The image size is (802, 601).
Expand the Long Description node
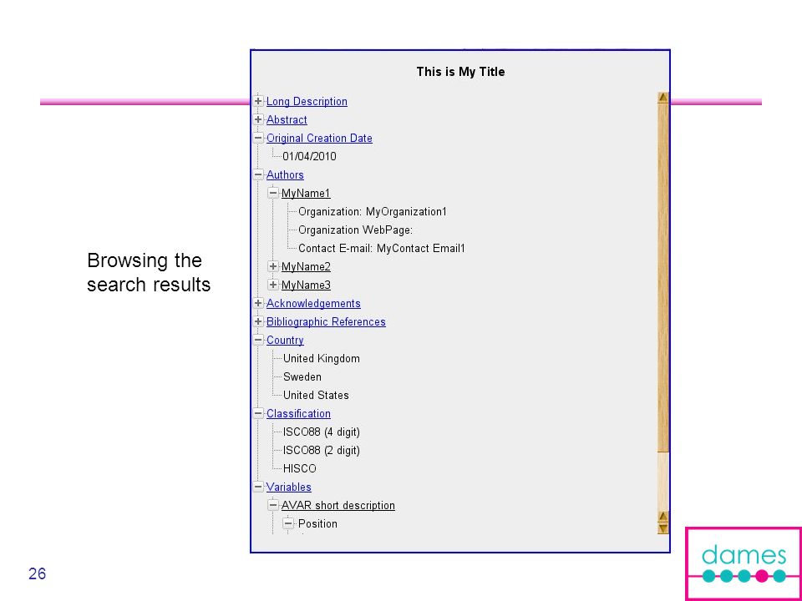[258, 101]
